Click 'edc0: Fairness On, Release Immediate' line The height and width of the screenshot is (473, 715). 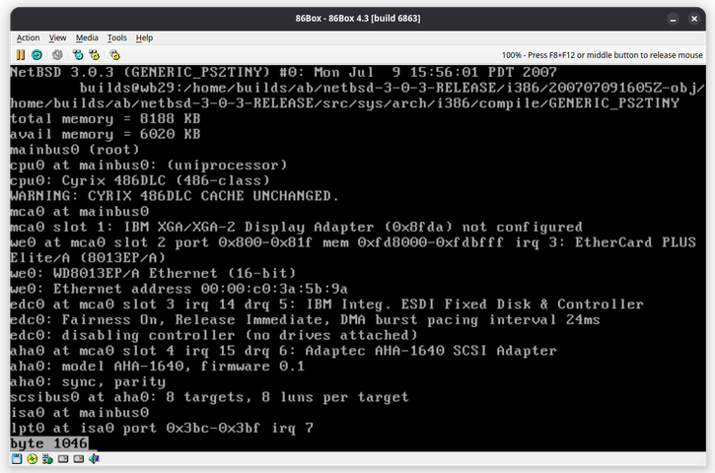tap(305, 320)
